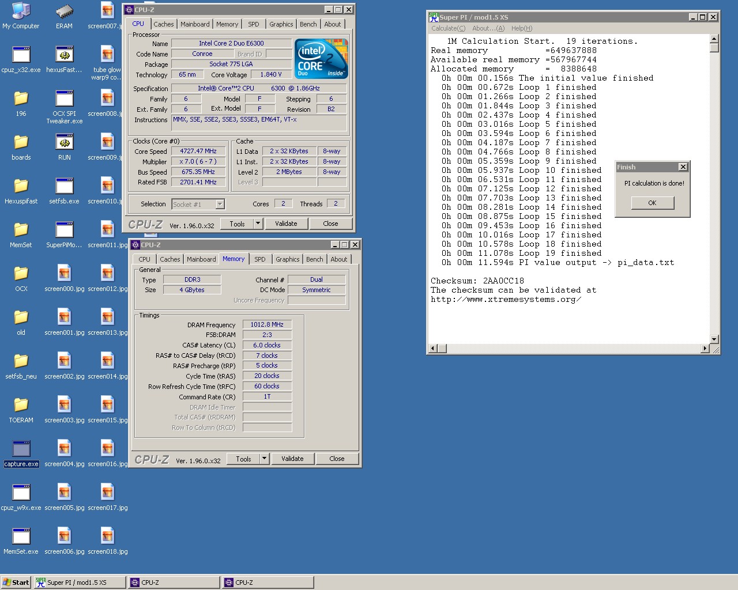Switch to Caches tab in top CPU-Z
The width and height of the screenshot is (738, 590).
163,24
